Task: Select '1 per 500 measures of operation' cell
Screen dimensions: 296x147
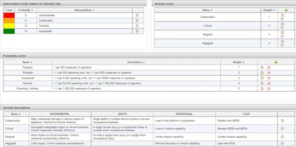Action: click(x=136, y=67)
